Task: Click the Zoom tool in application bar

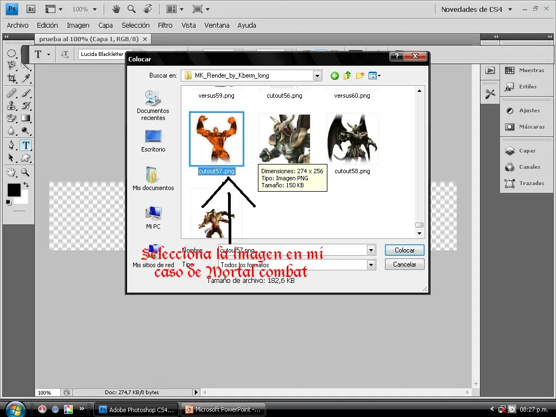Action: pos(131,9)
